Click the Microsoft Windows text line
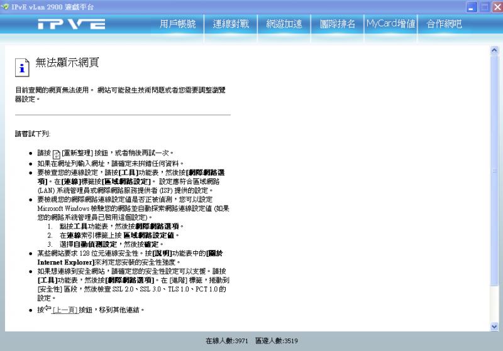Screen dimensions: 503x351 pos(133,208)
